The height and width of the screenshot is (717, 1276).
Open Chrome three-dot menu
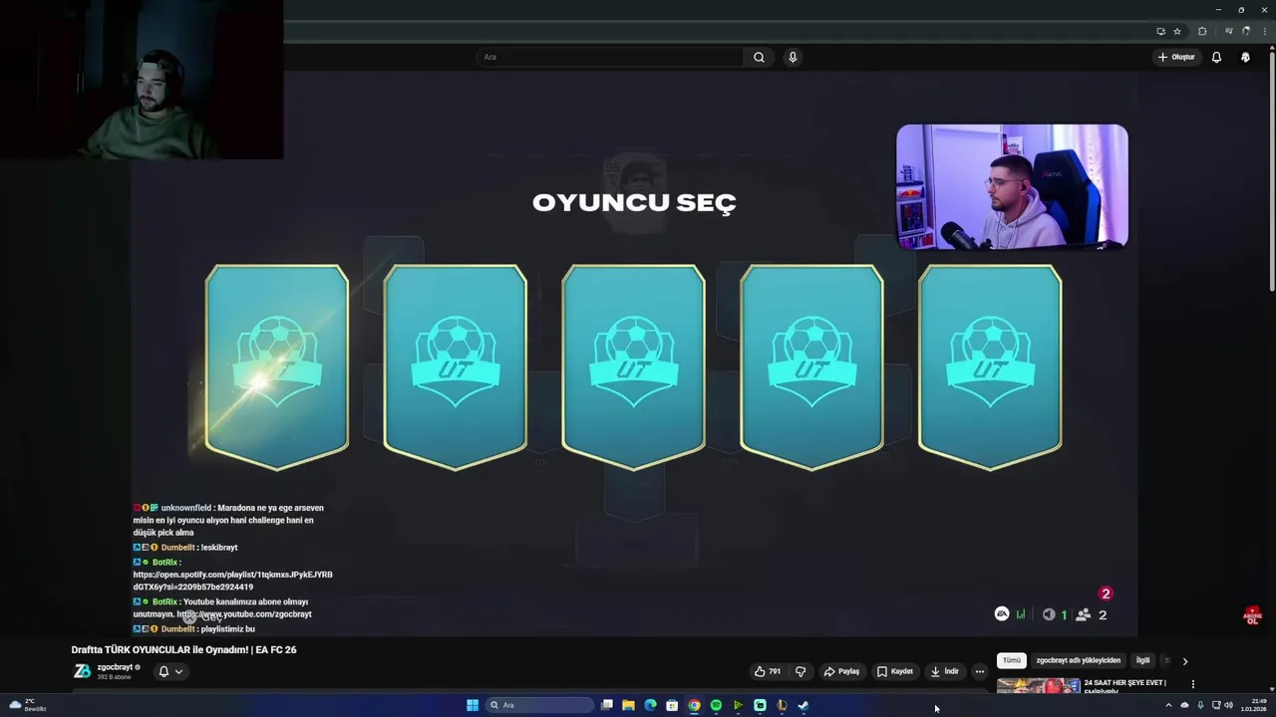coord(1264,31)
